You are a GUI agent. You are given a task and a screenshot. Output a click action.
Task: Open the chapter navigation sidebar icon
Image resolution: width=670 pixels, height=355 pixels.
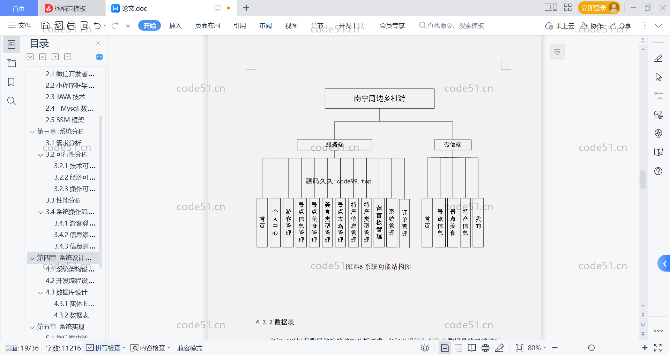[x=12, y=63]
